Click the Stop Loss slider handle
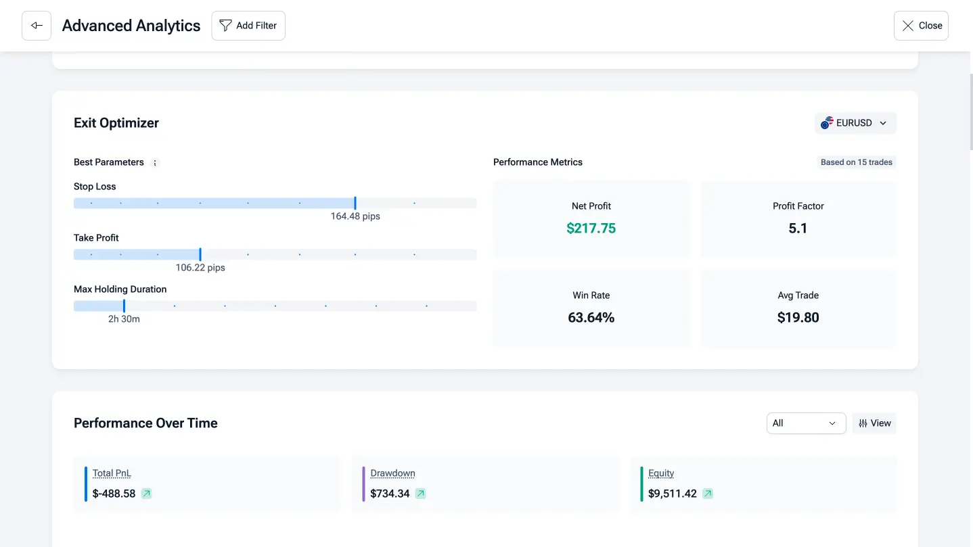The width and height of the screenshot is (973, 547). [x=355, y=203]
